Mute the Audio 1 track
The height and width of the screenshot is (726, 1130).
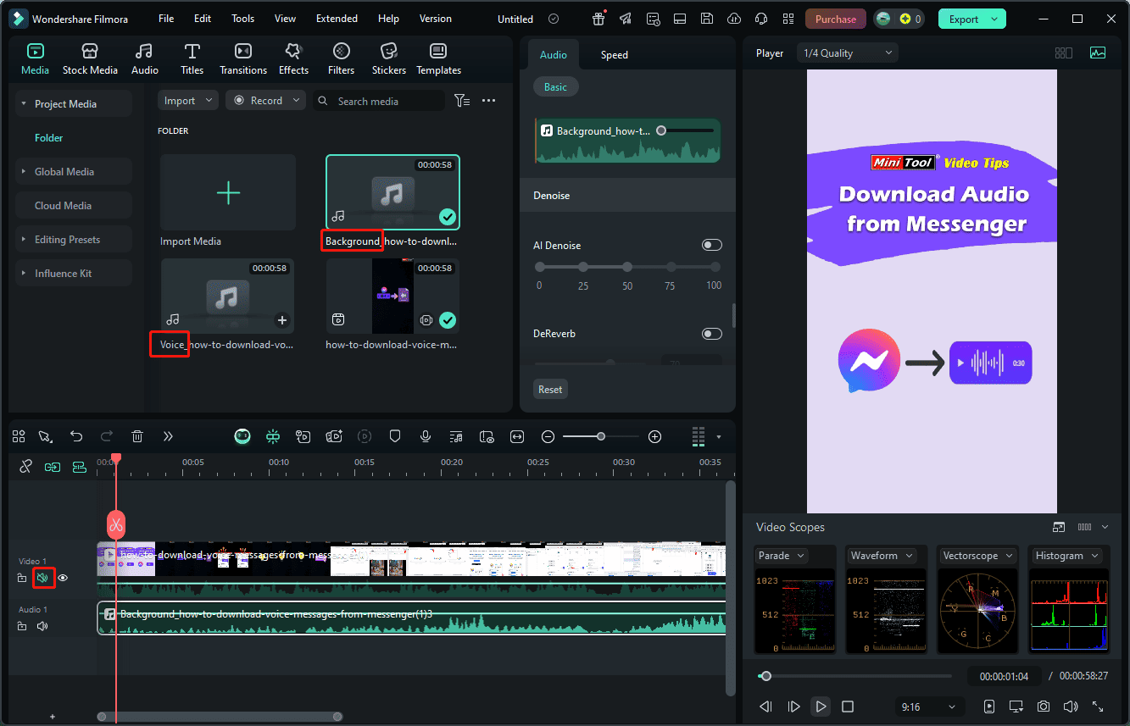click(x=42, y=626)
